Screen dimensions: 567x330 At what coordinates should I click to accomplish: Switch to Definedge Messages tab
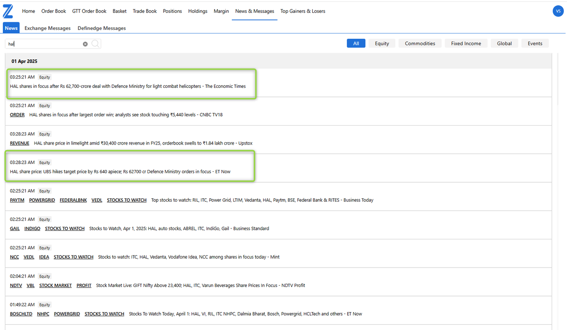pyautogui.click(x=102, y=28)
